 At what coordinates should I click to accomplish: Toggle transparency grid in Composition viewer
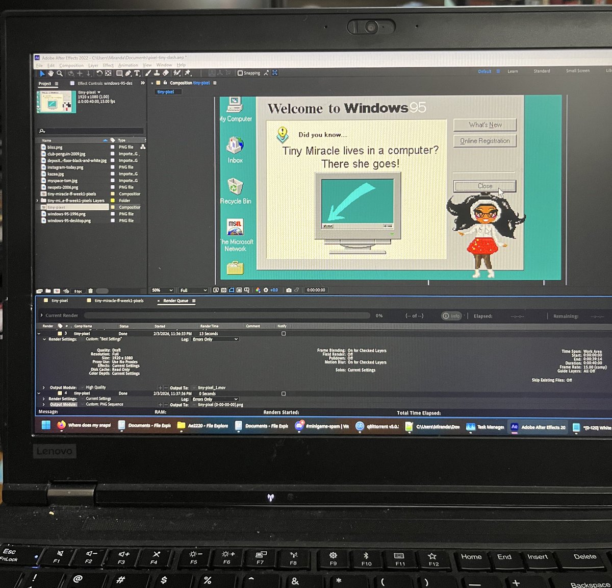click(224, 290)
